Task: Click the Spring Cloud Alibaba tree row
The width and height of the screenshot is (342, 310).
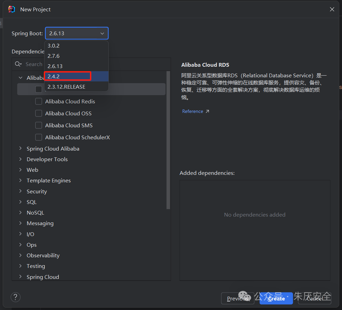Action: click(91, 148)
